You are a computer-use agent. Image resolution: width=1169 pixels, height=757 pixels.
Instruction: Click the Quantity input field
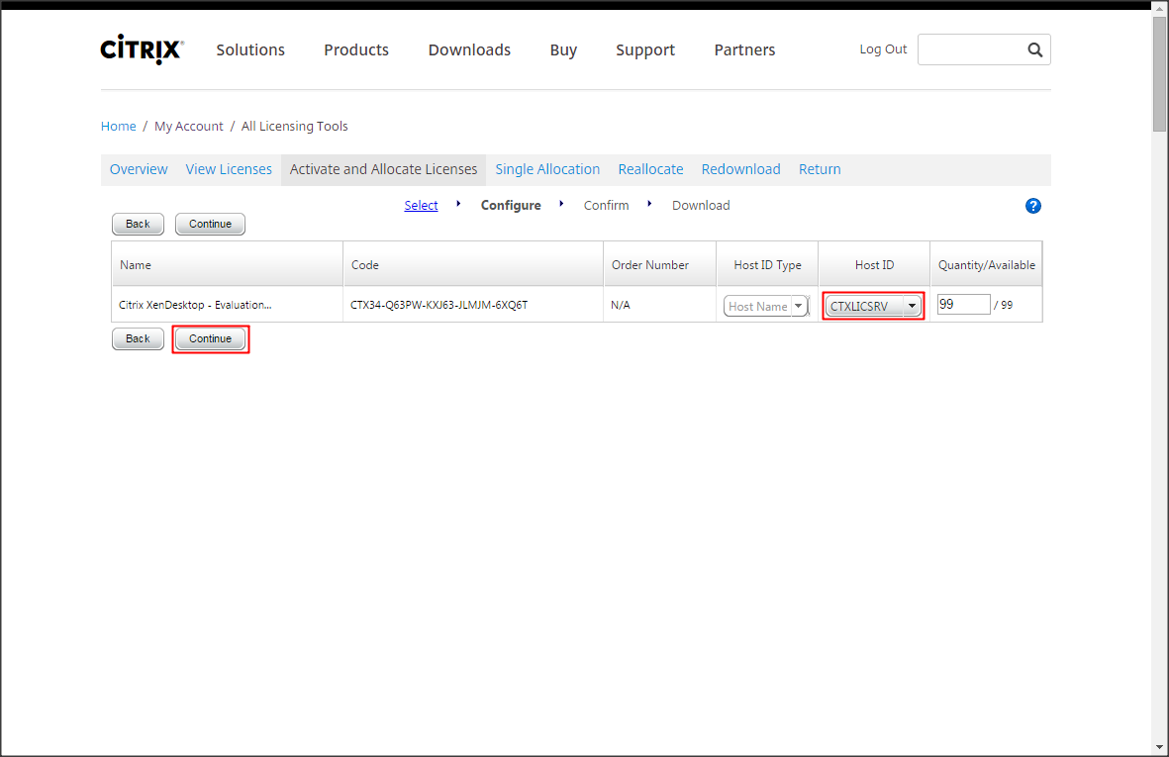click(x=963, y=305)
